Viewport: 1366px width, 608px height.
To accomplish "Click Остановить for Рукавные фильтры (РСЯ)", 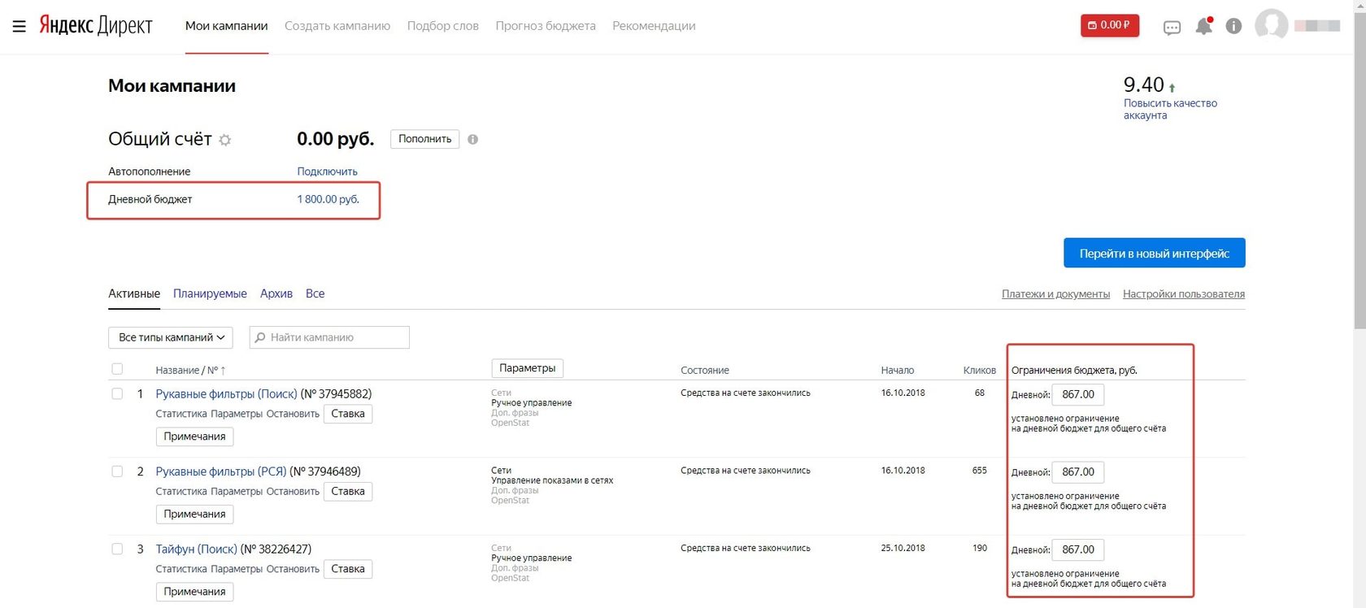I will (x=293, y=491).
